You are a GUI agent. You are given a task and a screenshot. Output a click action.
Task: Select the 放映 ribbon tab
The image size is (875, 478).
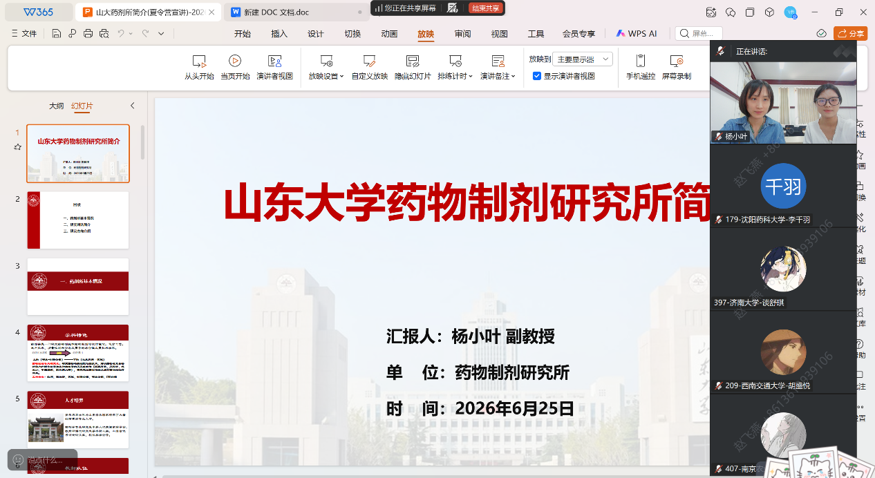click(x=426, y=34)
